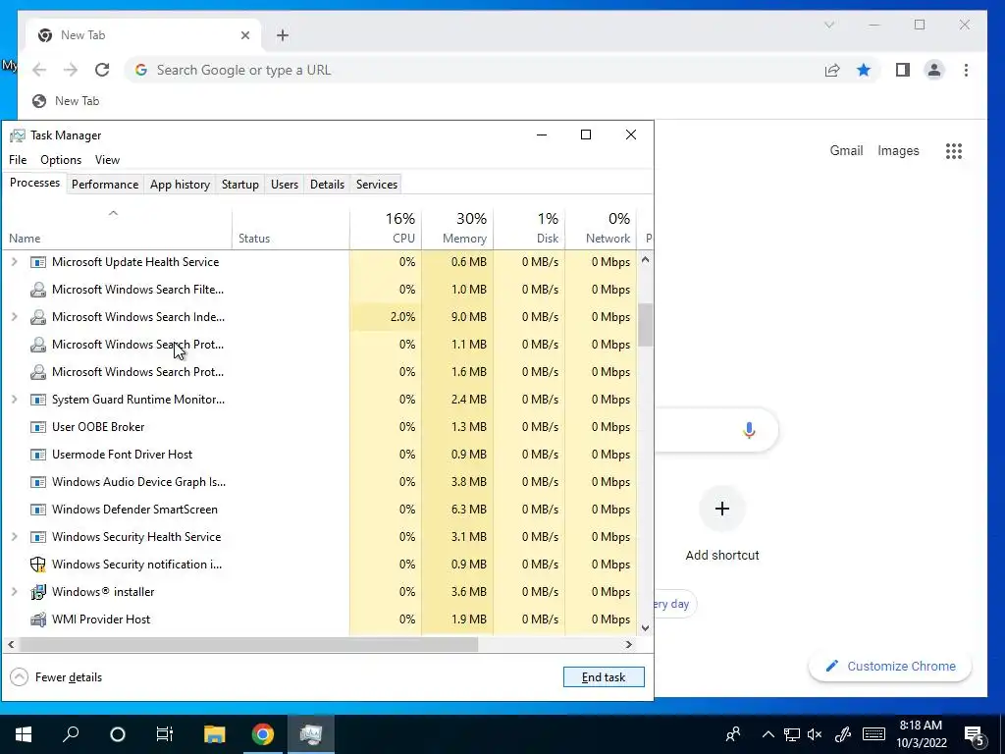Switch to the Services tab
Viewport: 1005px width, 754px height.
[377, 185]
